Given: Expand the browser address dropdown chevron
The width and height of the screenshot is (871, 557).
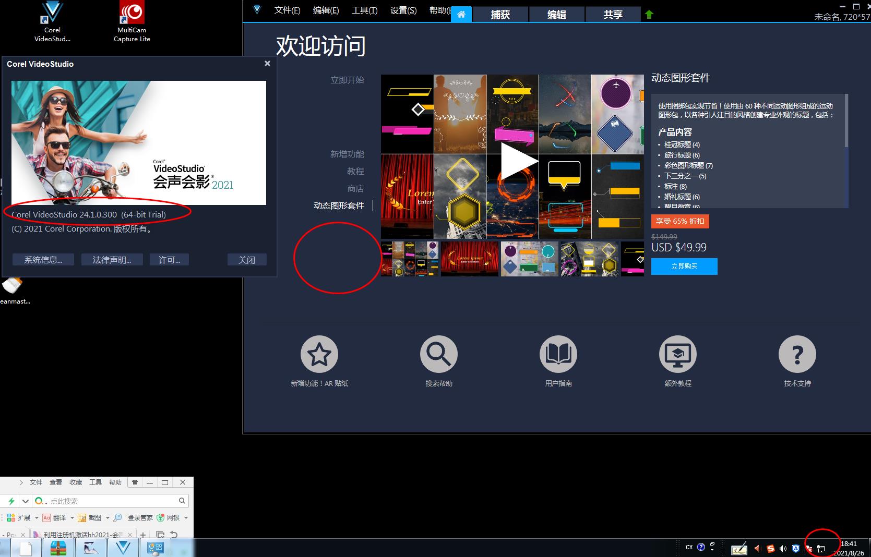Looking at the screenshot, I should [25, 501].
